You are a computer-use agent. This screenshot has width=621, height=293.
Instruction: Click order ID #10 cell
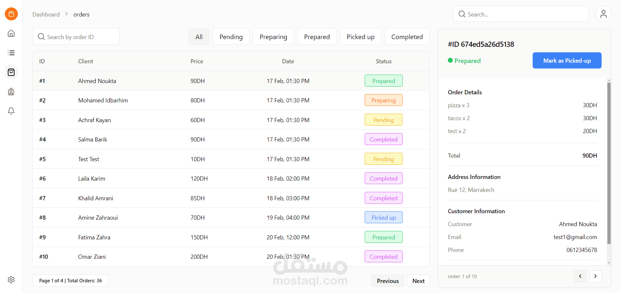pyautogui.click(x=44, y=256)
